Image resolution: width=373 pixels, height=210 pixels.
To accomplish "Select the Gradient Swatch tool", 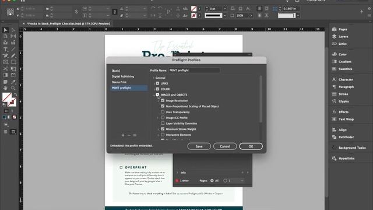I will click(5, 75).
